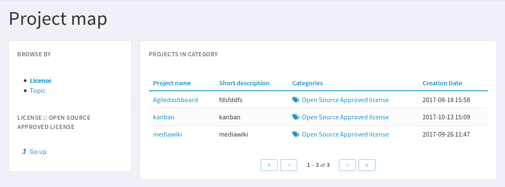Screen dimensions: 505x187
Task: Sort table by Project name column
Action: coord(172,83)
